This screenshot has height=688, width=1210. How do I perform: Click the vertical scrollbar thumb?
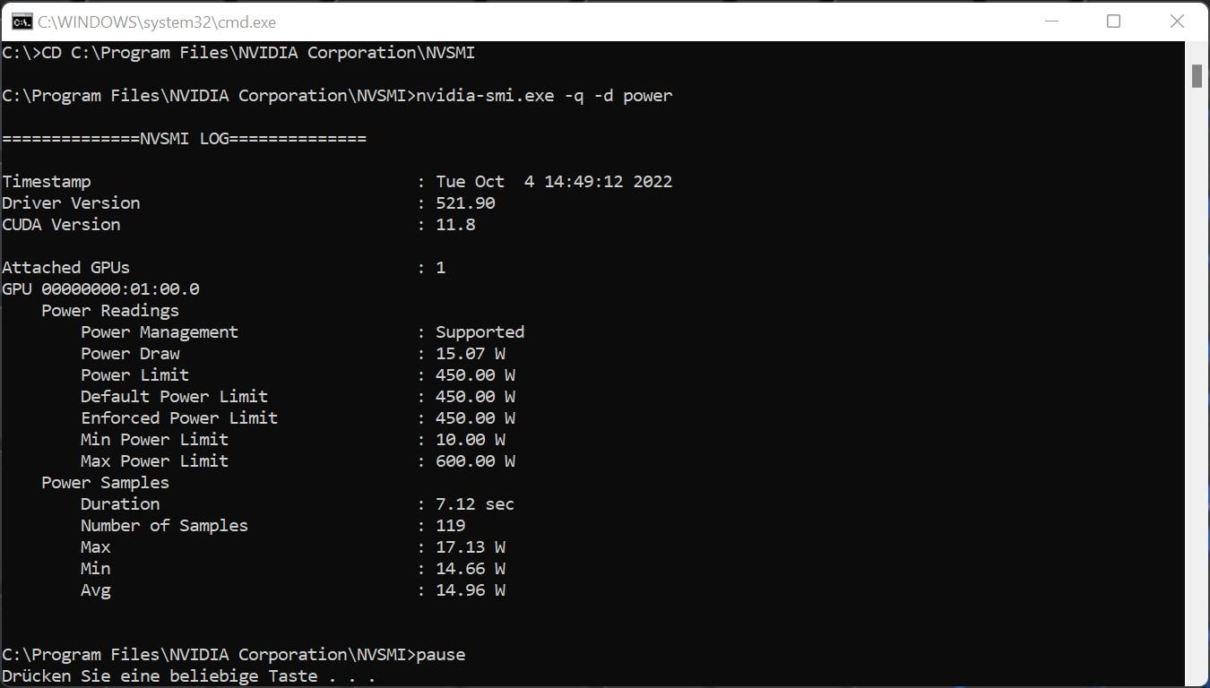[x=1197, y=76]
